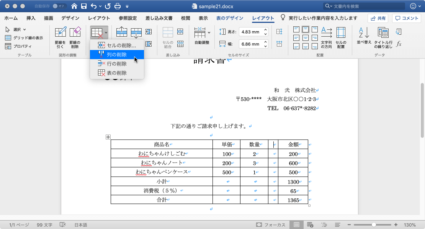Switch to Outline view in status bar
Screen dimensions: 425x229
[324, 225]
